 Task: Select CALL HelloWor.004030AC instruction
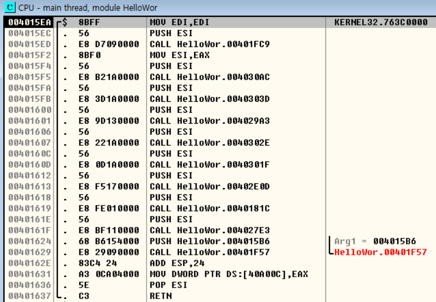click(210, 77)
